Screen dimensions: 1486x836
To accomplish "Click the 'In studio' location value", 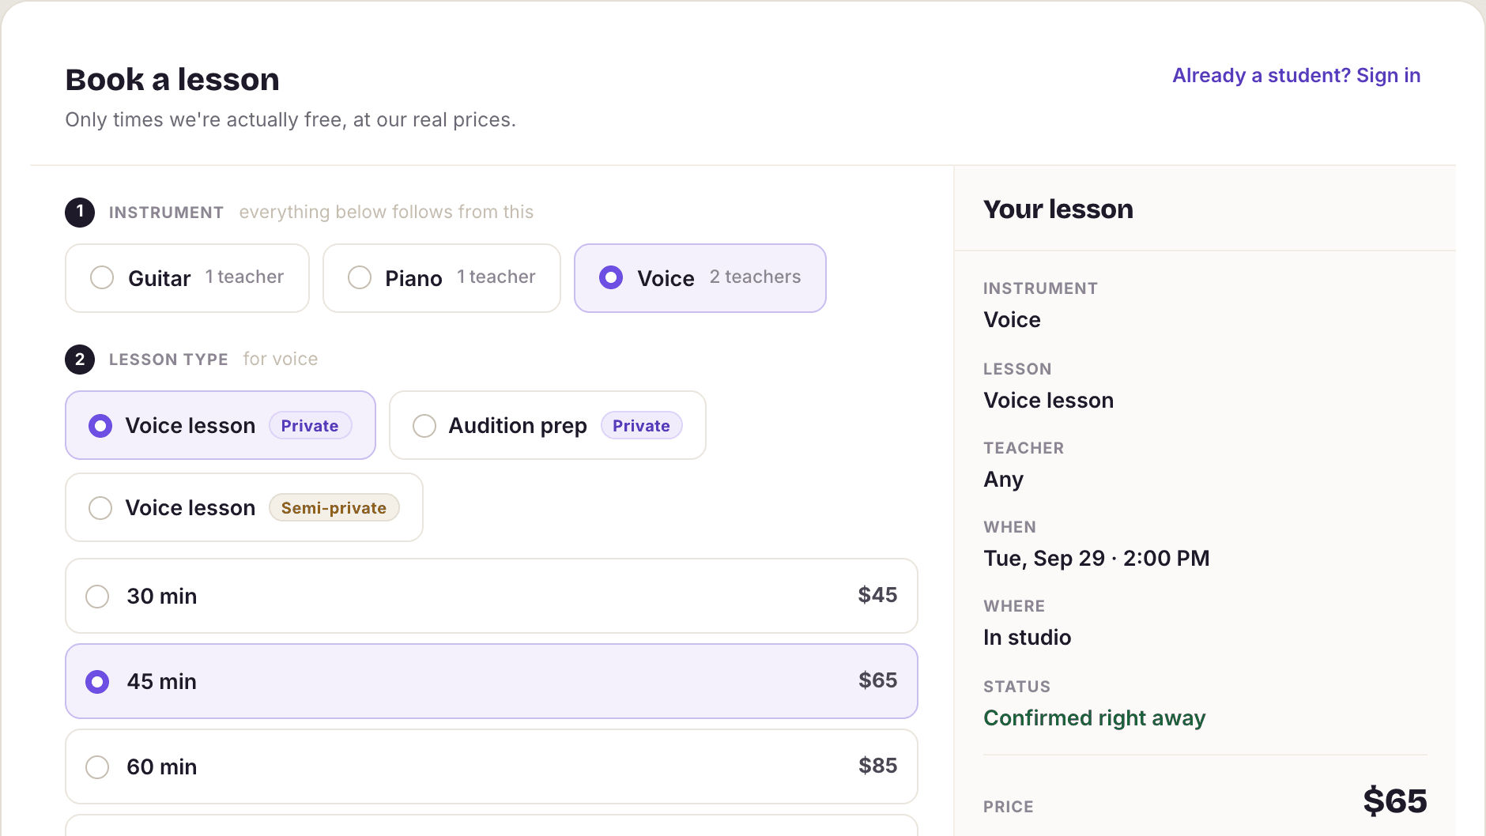I will [1028, 638].
